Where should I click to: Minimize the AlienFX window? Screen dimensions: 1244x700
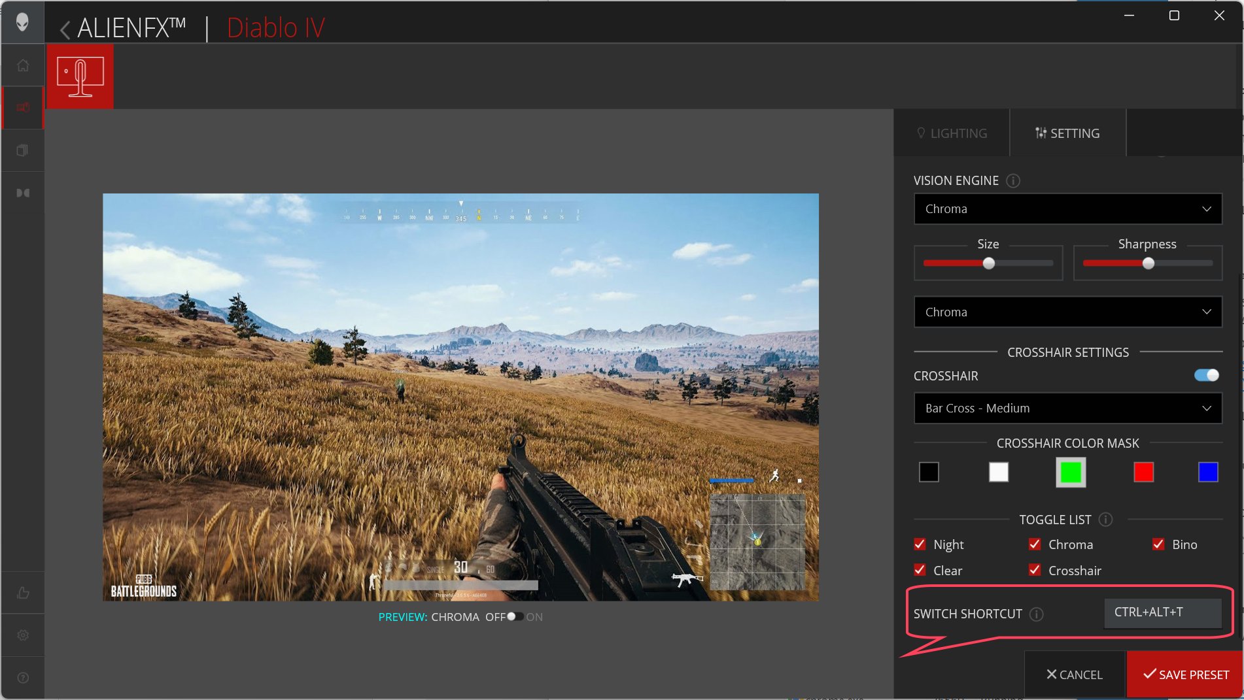tap(1129, 15)
